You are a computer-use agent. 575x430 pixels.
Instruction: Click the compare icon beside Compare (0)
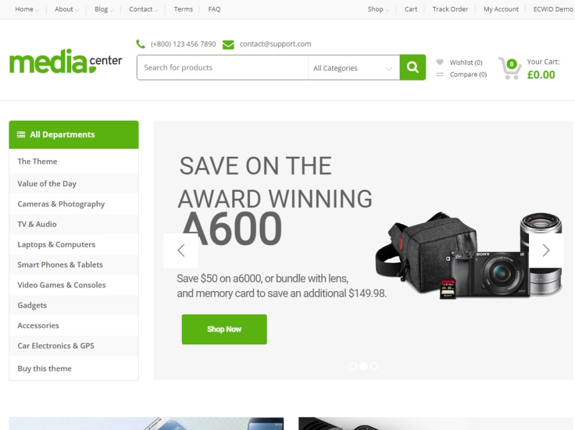440,74
